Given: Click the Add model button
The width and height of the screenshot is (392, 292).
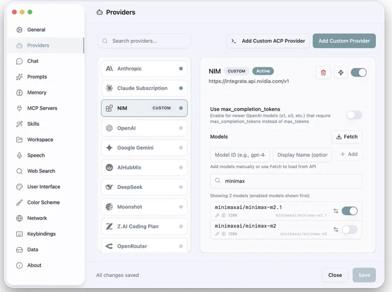Looking at the screenshot, I should pos(349,154).
